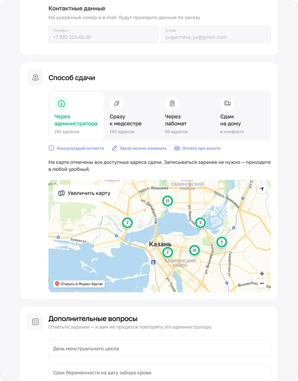
Task: Click the geolocation arrow icon on map
Action: 262,189
